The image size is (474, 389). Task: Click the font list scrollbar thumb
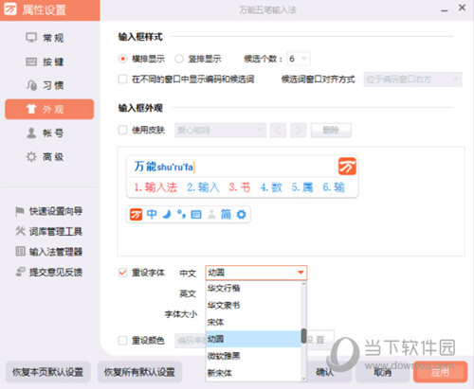tap(304, 336)
